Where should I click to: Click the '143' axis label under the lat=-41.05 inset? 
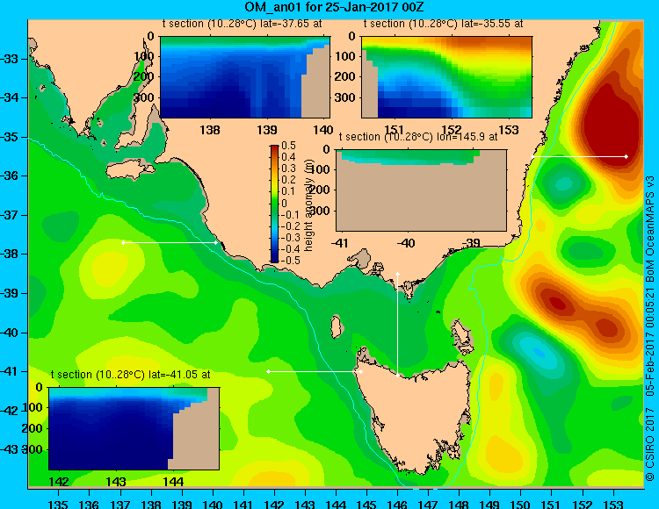(x=116, y=482)
